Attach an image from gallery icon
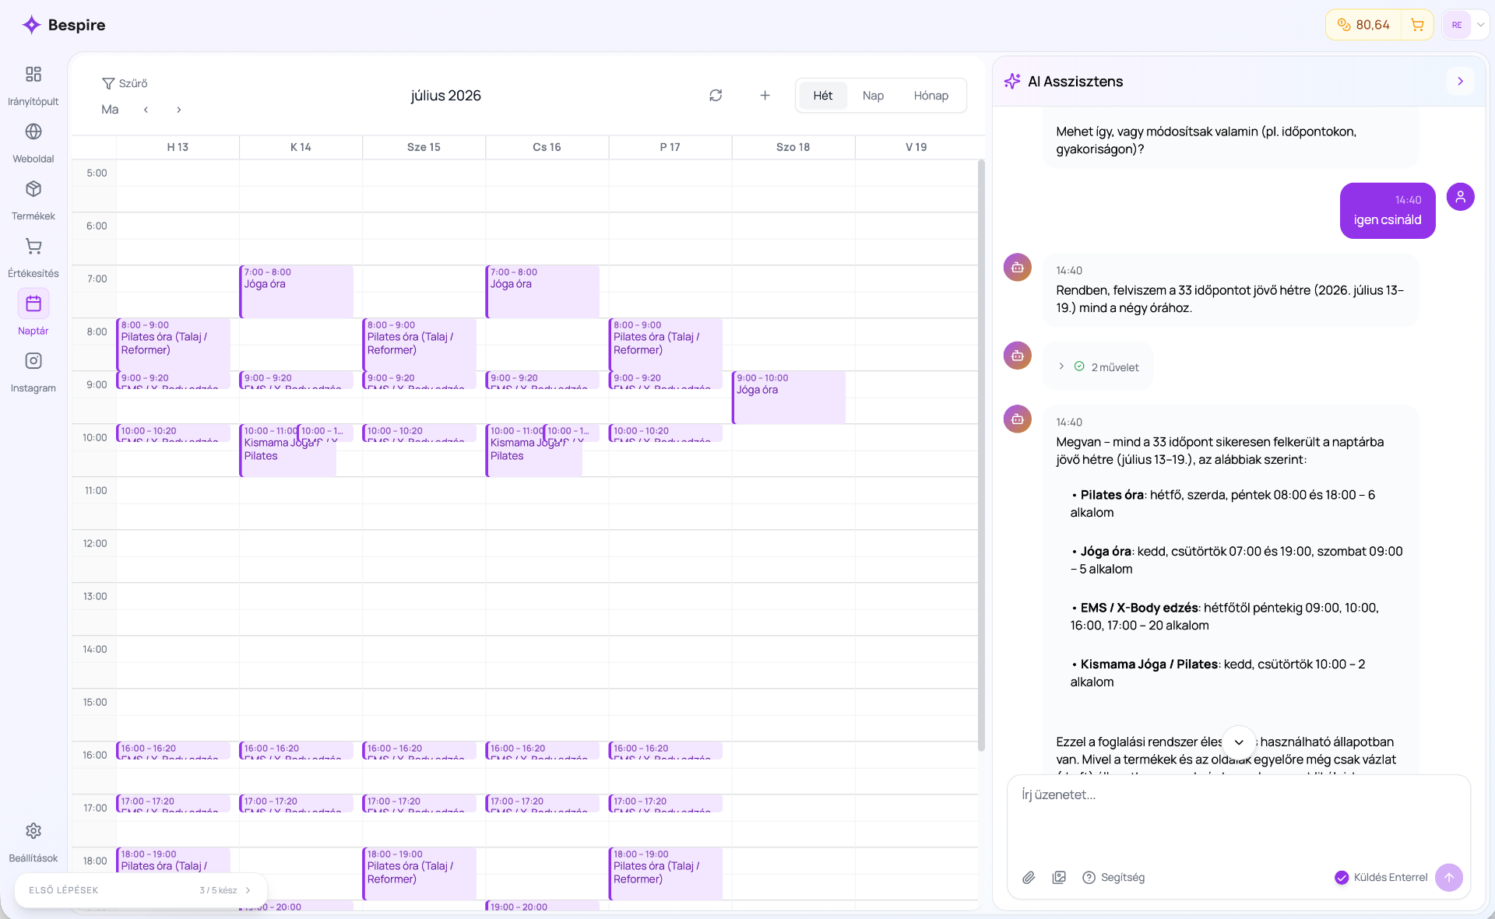 [1059, 878]
